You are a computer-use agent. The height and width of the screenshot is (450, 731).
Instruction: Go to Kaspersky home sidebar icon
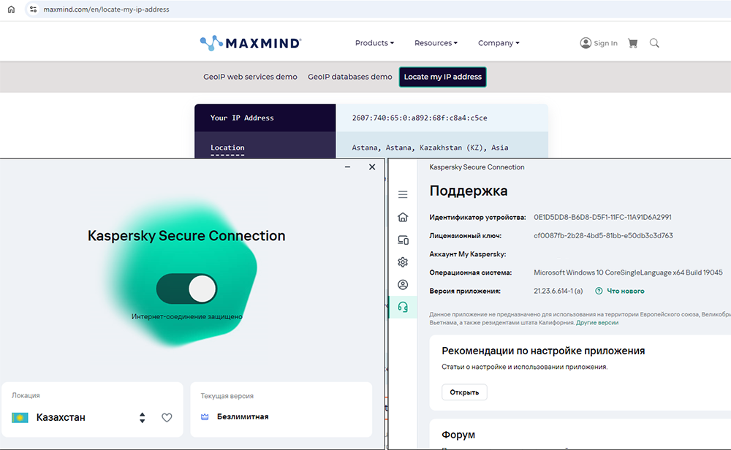coord(403,217)
